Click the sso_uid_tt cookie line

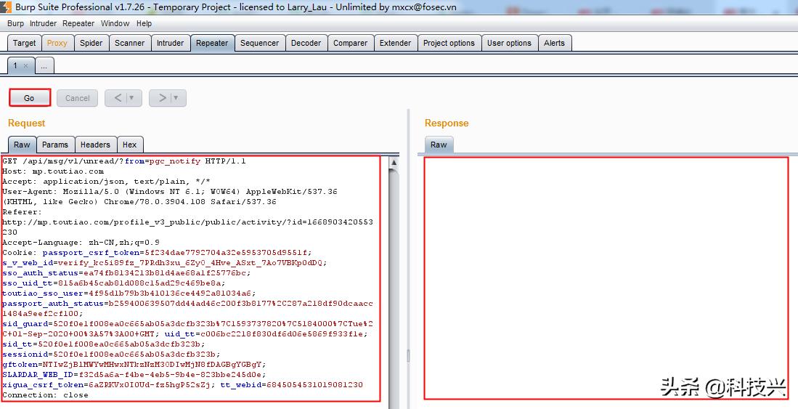tap(114, 283)
